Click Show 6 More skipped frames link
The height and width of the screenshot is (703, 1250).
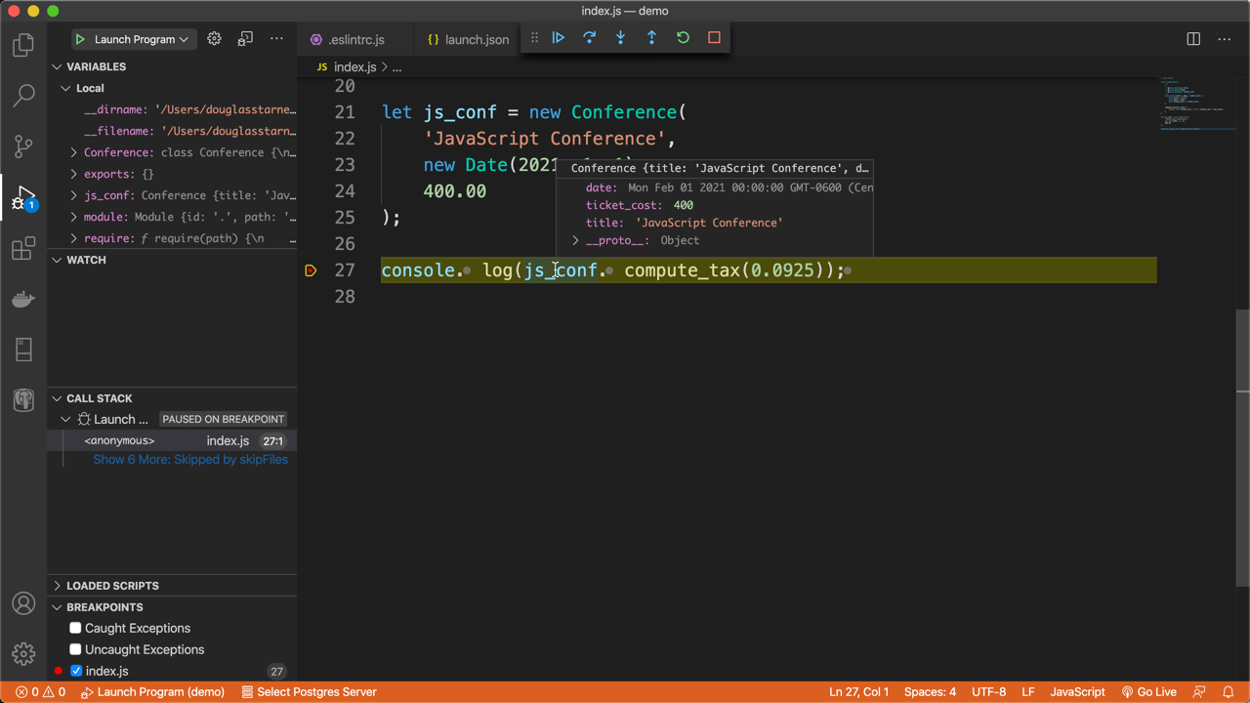click(190, 460)
